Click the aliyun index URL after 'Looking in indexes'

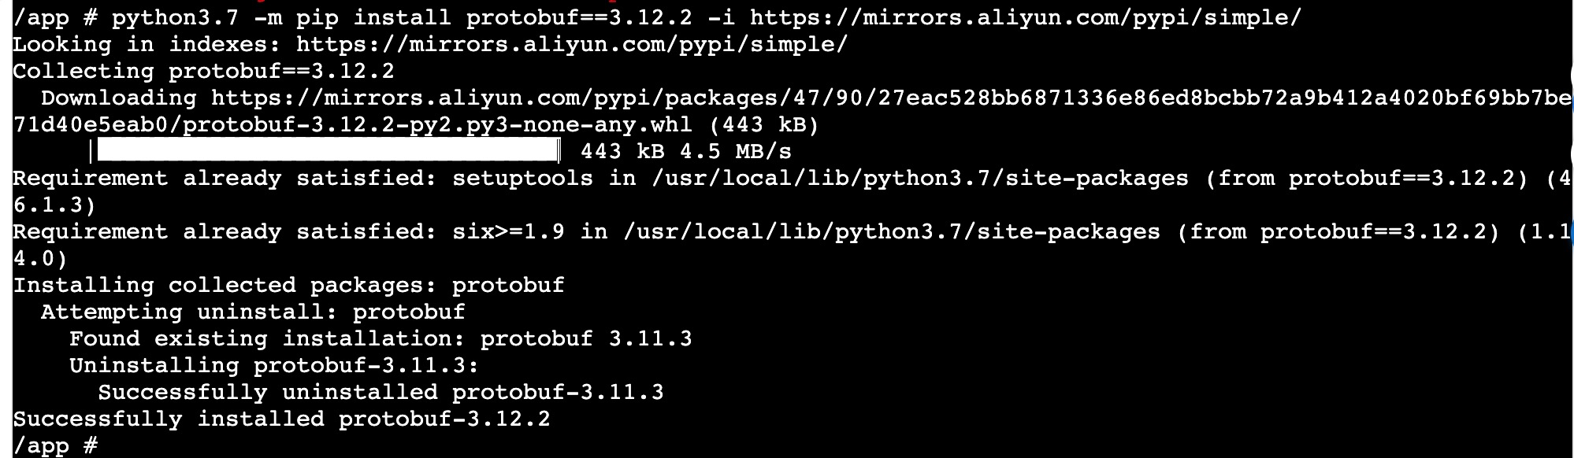coord(572,44)
